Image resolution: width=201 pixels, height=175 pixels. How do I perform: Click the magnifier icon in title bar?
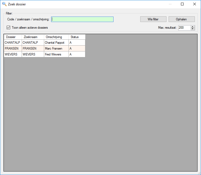click(x=5, y=4)
